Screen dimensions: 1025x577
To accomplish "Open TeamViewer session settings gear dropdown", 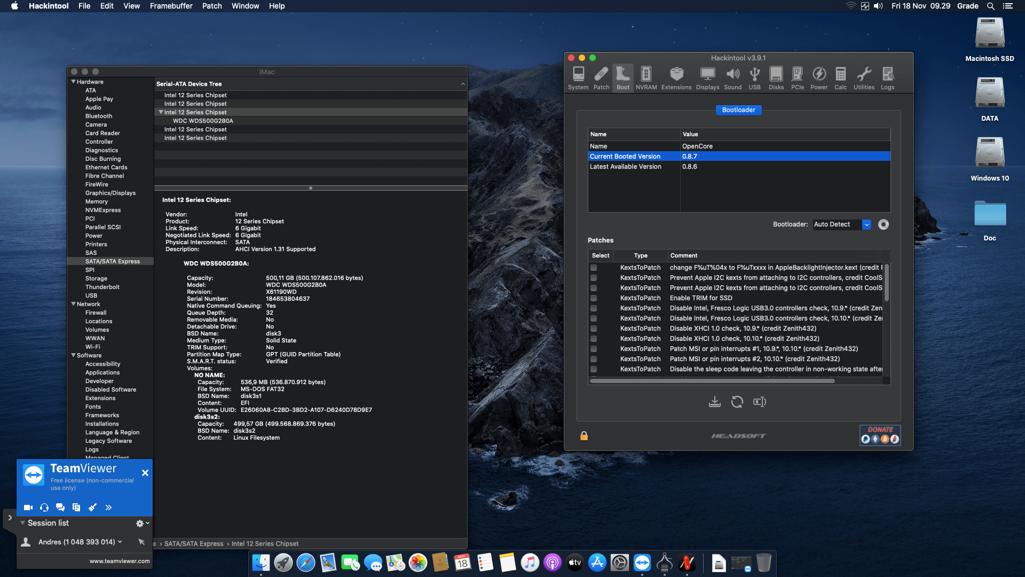I will (x=143, y=524).
